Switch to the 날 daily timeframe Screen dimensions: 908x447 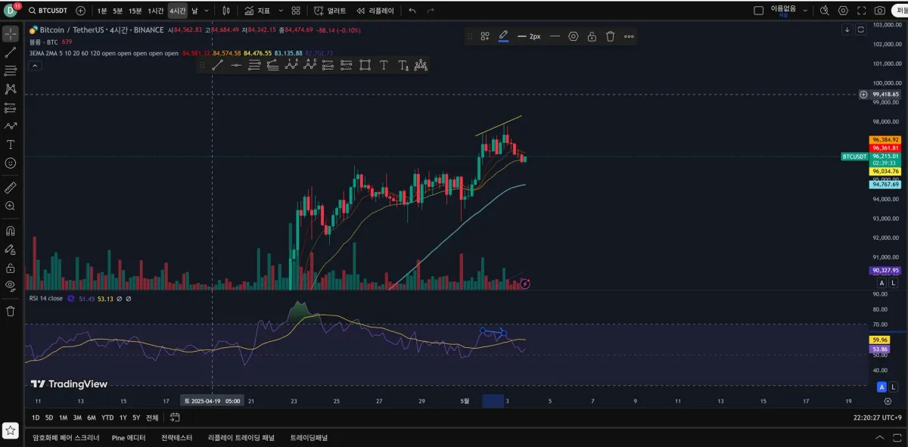194,11
